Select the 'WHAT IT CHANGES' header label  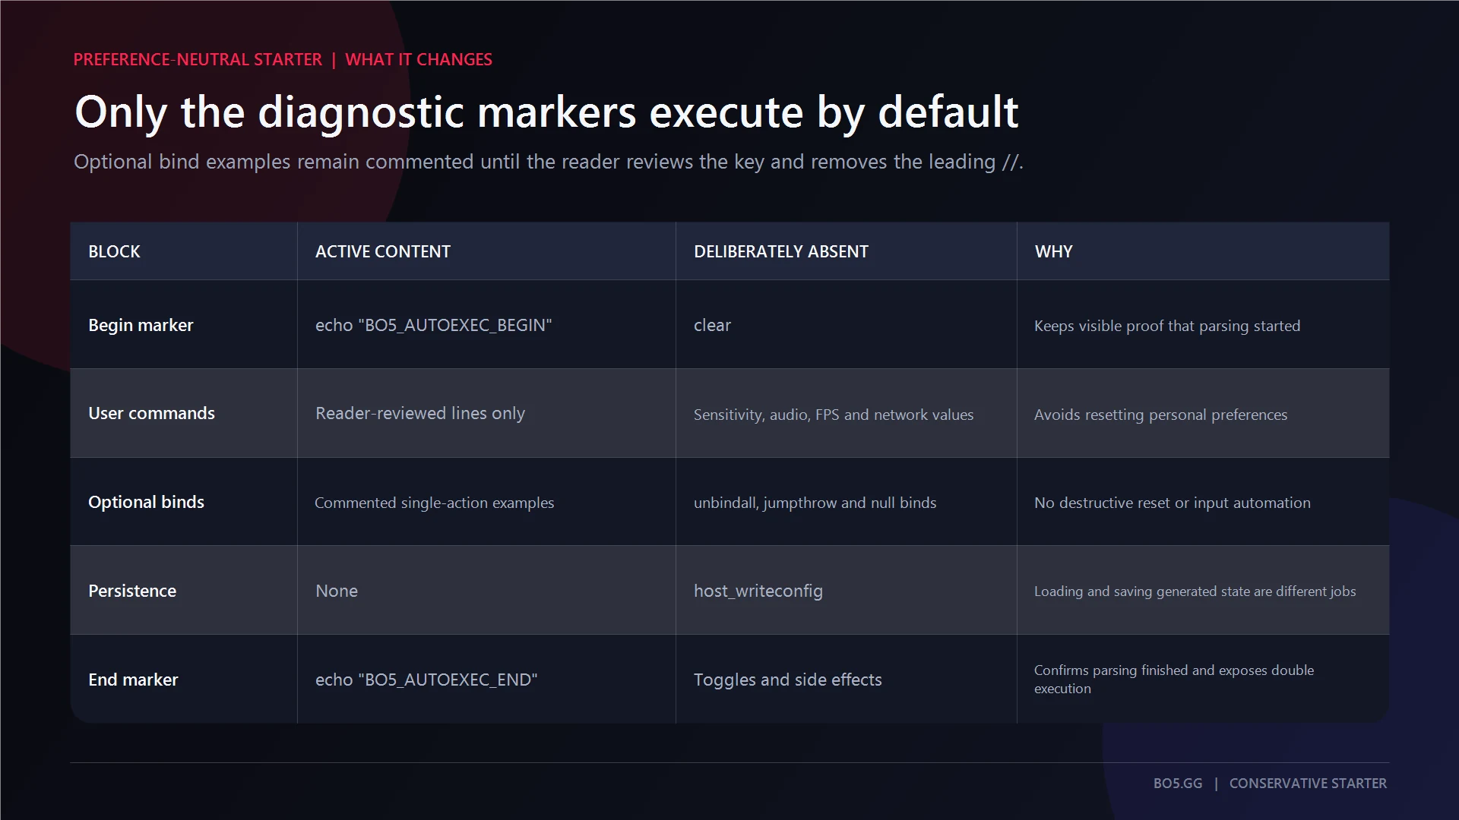419,59
